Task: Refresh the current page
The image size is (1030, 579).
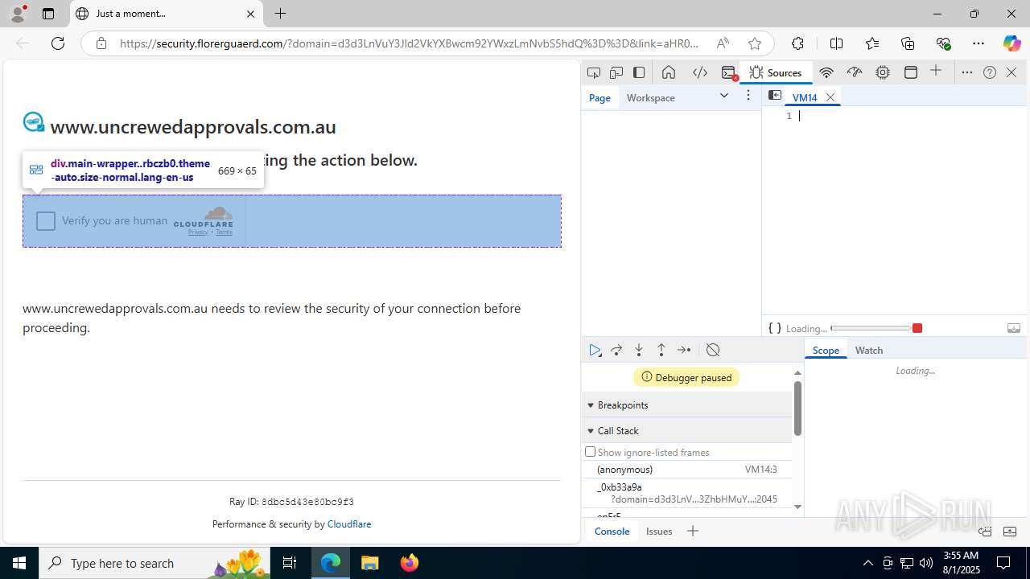Action: pos(58,43)
